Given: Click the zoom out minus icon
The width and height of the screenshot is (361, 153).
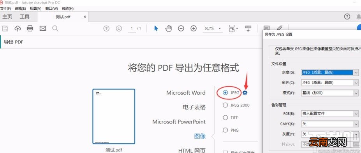Looking at the screenshot, I should coord(181,28).
